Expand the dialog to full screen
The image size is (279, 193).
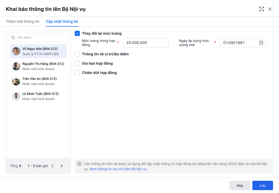coord(262,9)
